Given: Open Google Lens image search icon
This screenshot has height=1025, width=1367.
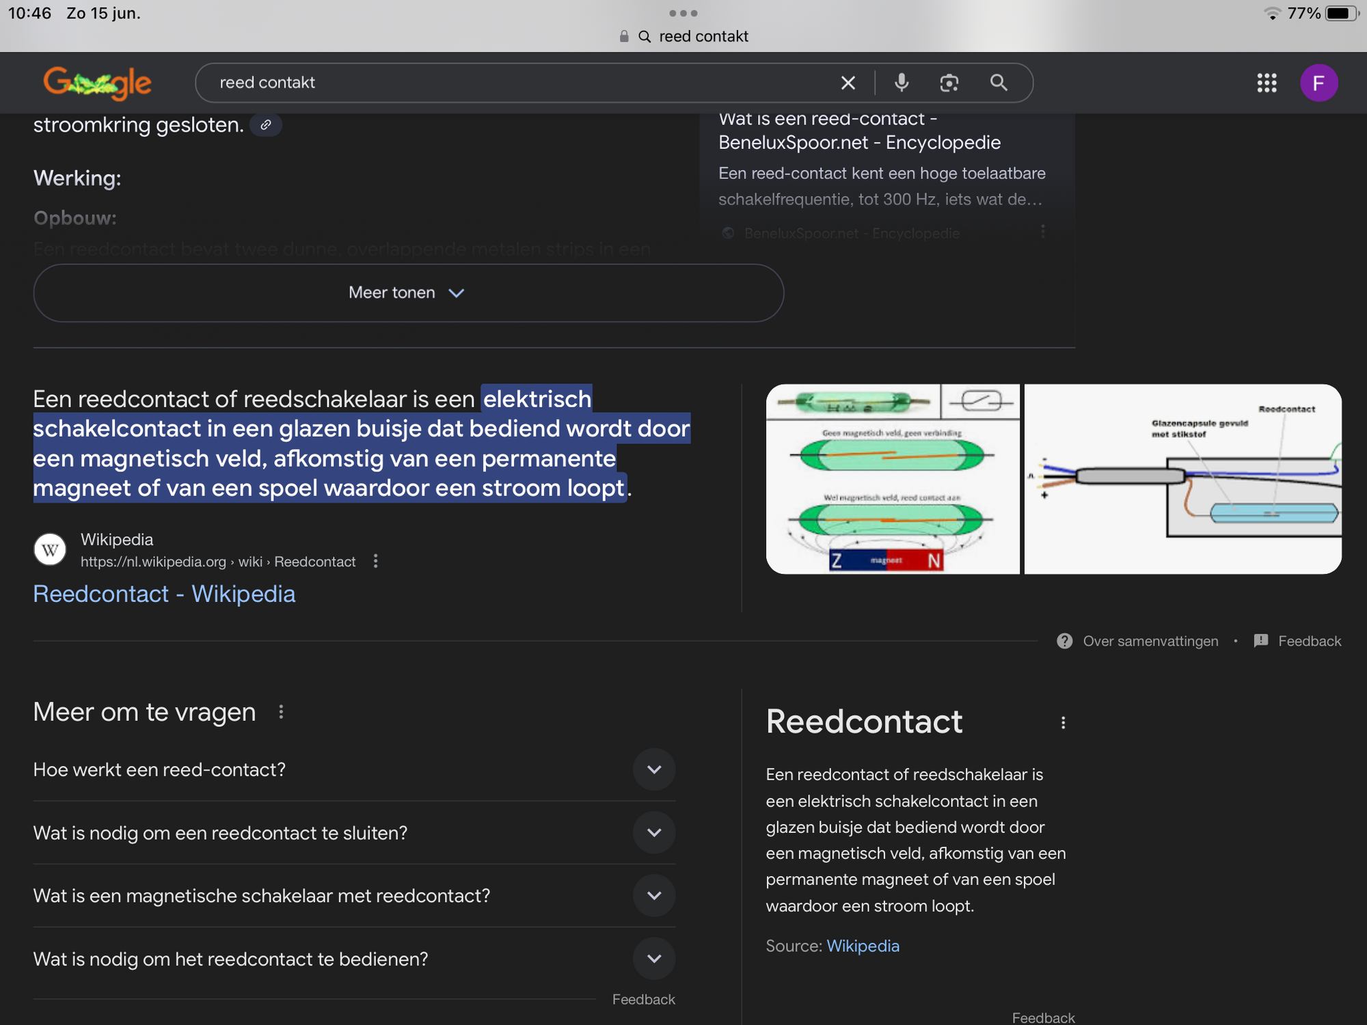Looking at the screenshot, I should 949,83.
